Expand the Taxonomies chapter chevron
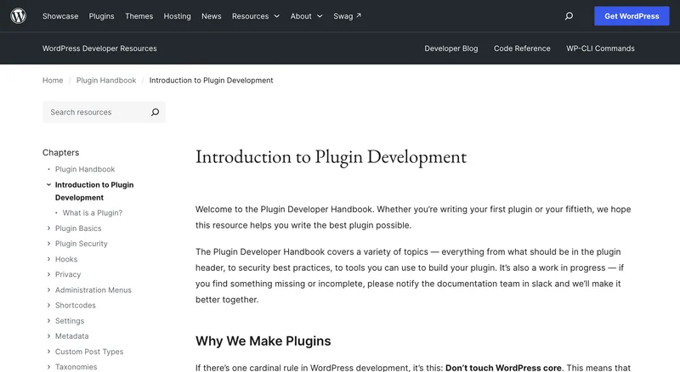This screenshot has height=372, width=680. 48,367
